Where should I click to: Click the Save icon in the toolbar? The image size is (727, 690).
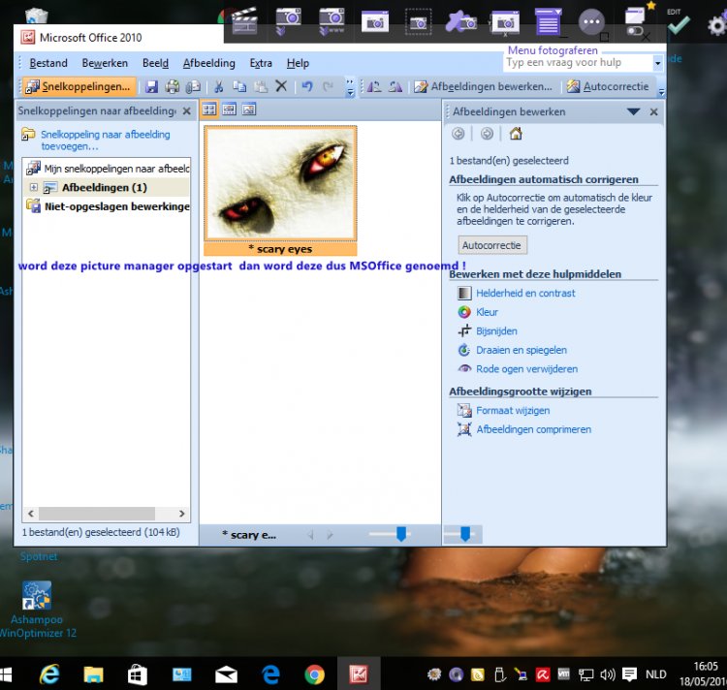tap(152, 86)
